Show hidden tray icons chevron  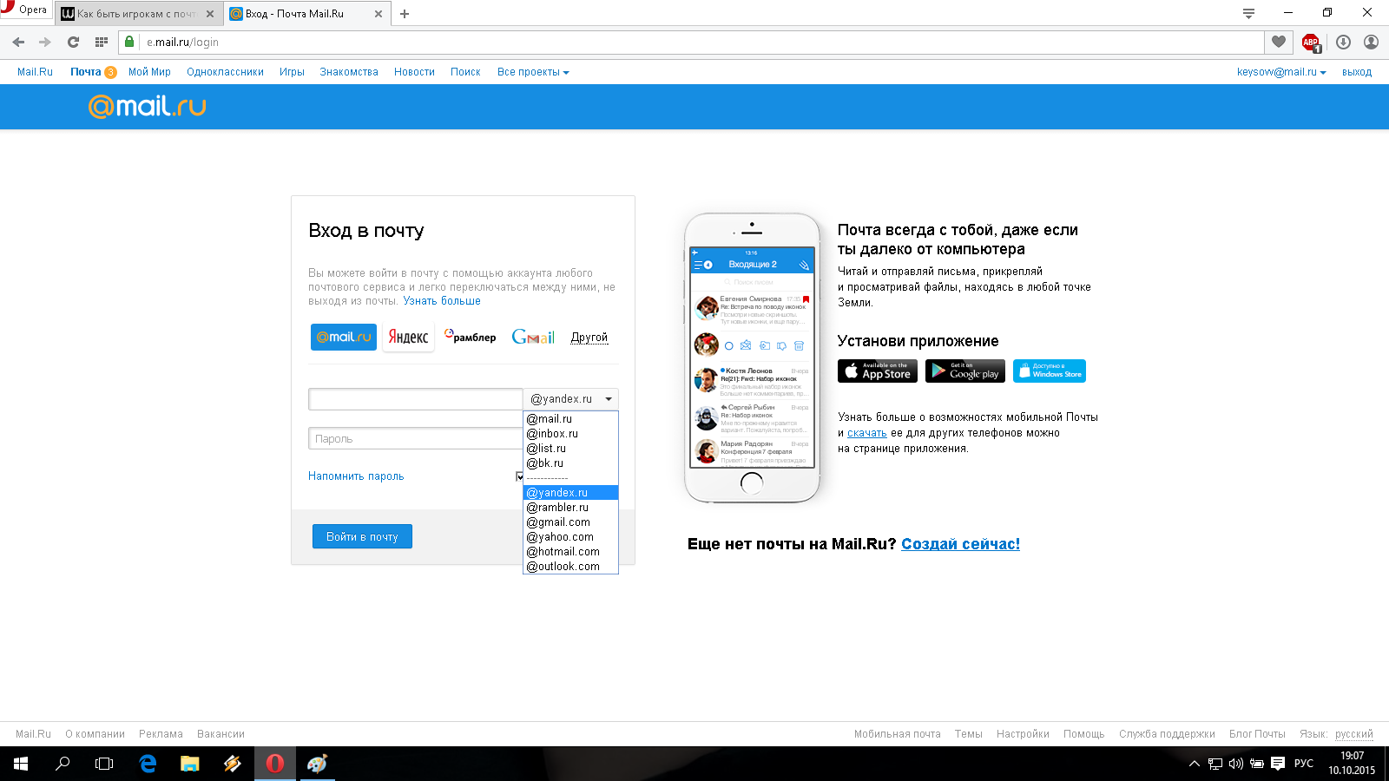point(1195,764)
